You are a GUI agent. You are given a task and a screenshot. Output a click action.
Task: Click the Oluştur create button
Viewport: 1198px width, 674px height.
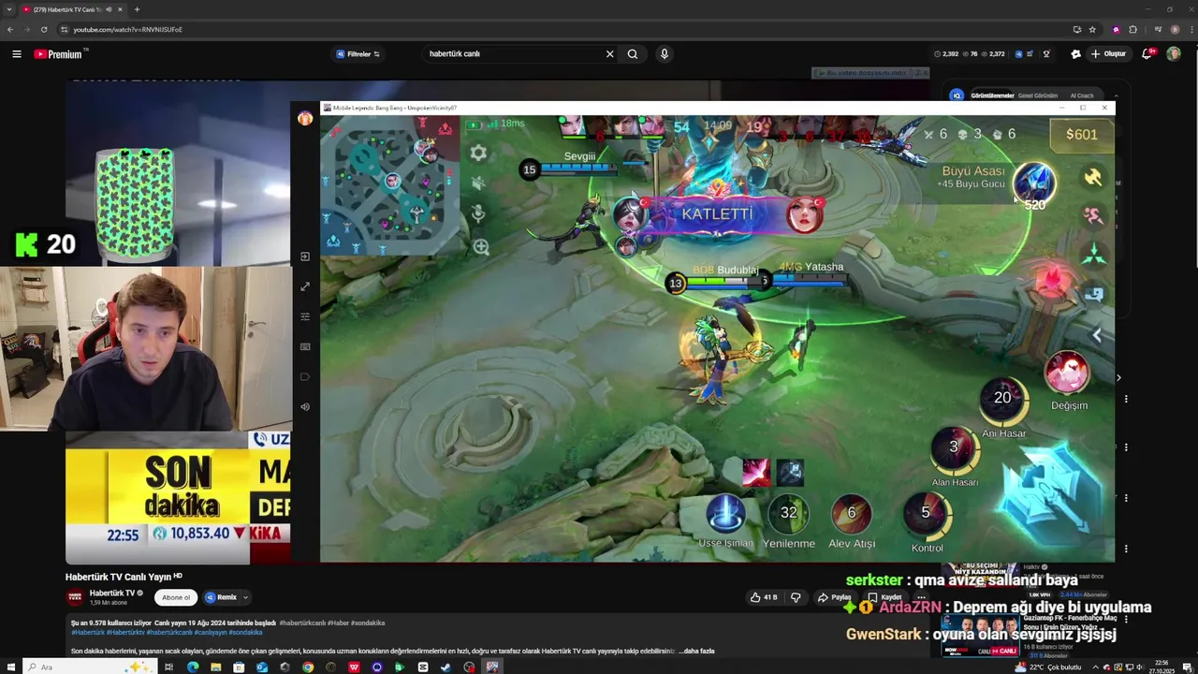pos(1108,54)
